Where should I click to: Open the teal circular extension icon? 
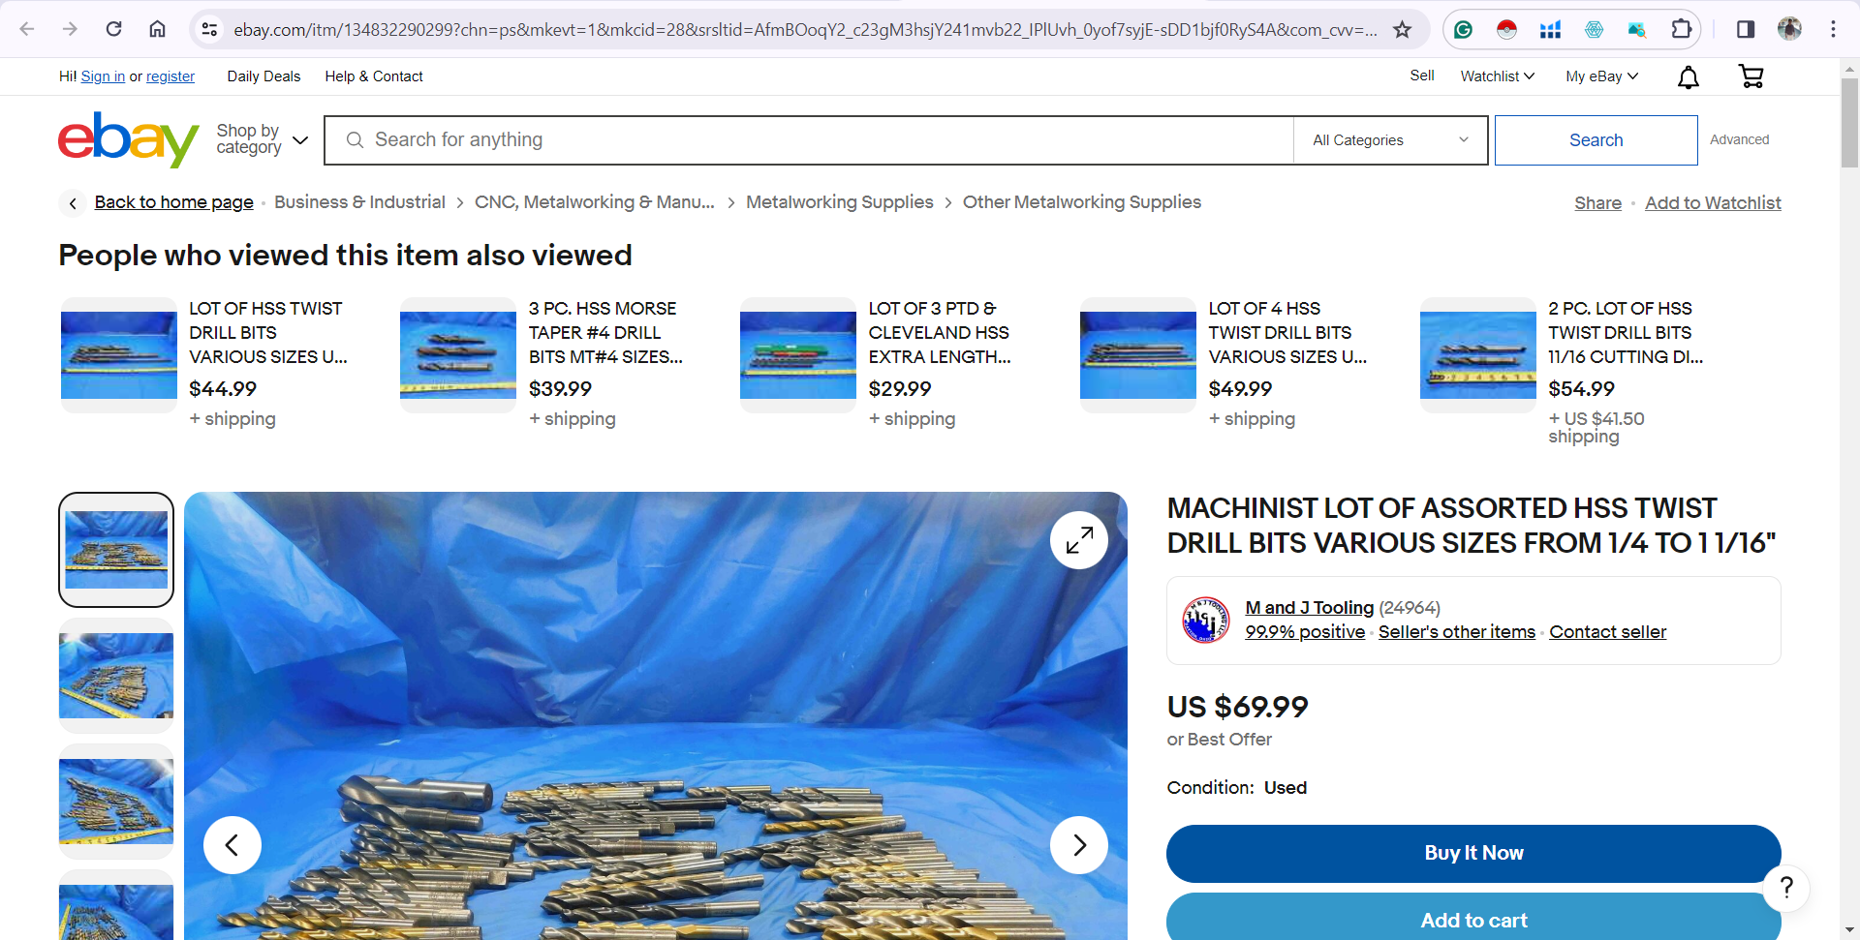pos(1594,30)
